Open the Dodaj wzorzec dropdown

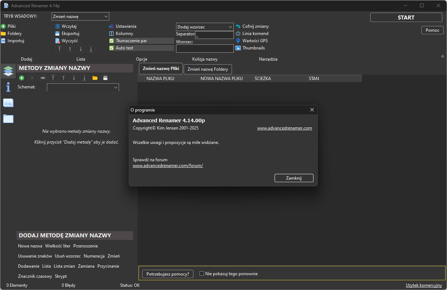tap(205, 27)
